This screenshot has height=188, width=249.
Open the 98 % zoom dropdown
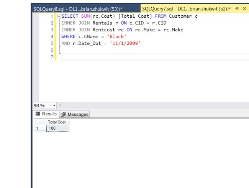click(54, 106)
